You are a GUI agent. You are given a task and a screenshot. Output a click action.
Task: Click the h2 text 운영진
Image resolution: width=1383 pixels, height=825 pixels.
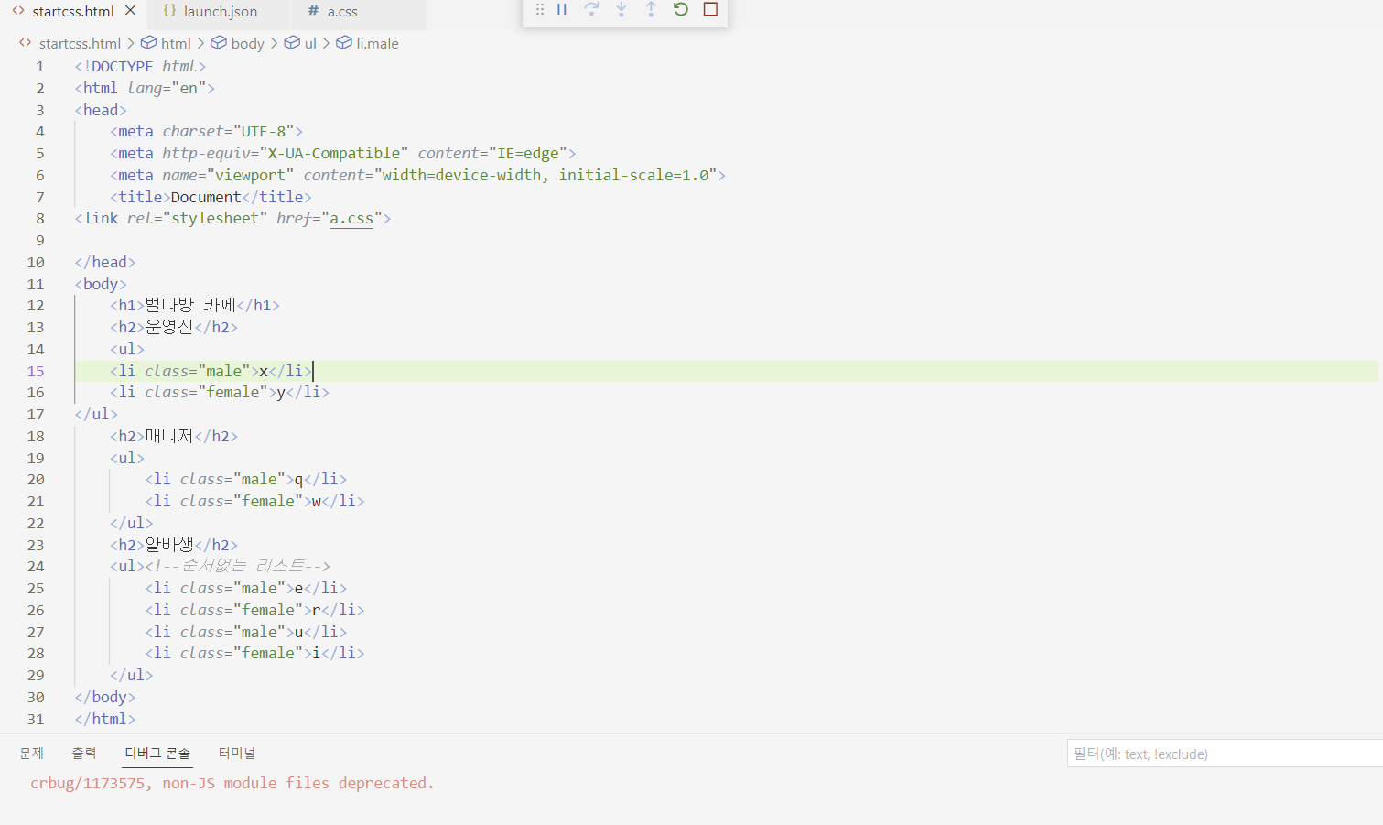click(x=169, y=328)
